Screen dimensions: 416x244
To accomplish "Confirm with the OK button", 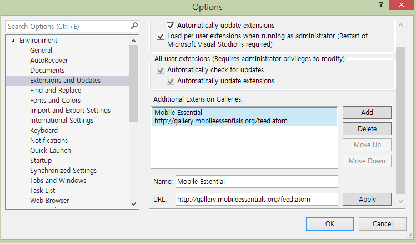I will tap(330, 224).
